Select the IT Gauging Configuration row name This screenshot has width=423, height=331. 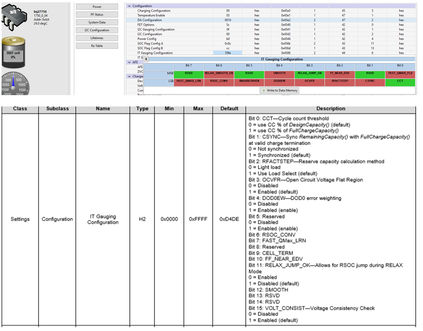[x=155, y=53]
